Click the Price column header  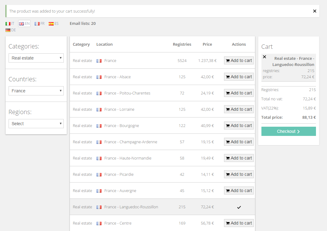point(207,44)
